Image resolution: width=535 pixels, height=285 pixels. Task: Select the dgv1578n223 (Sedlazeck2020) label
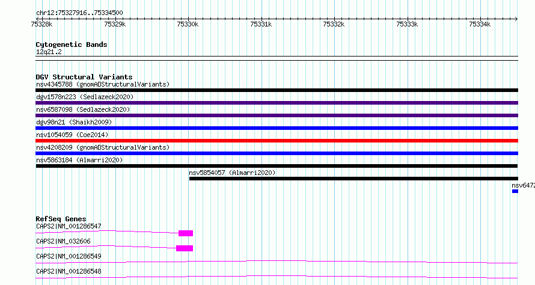[x=85, y=97]
